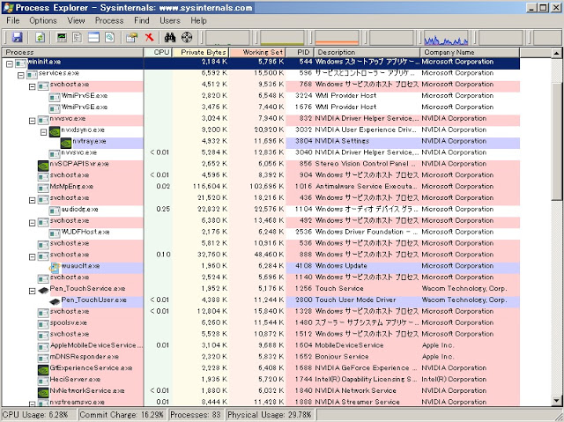Click the Commit Charge status bar entry
Viewport: 564px width, 422px height.
click(x=122, y=414)
